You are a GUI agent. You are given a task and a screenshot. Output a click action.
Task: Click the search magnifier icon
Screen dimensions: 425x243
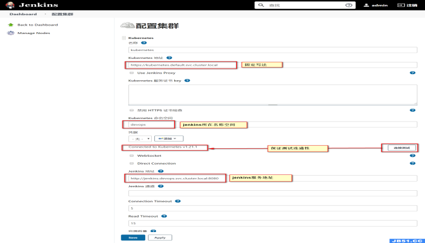(261, 5)
